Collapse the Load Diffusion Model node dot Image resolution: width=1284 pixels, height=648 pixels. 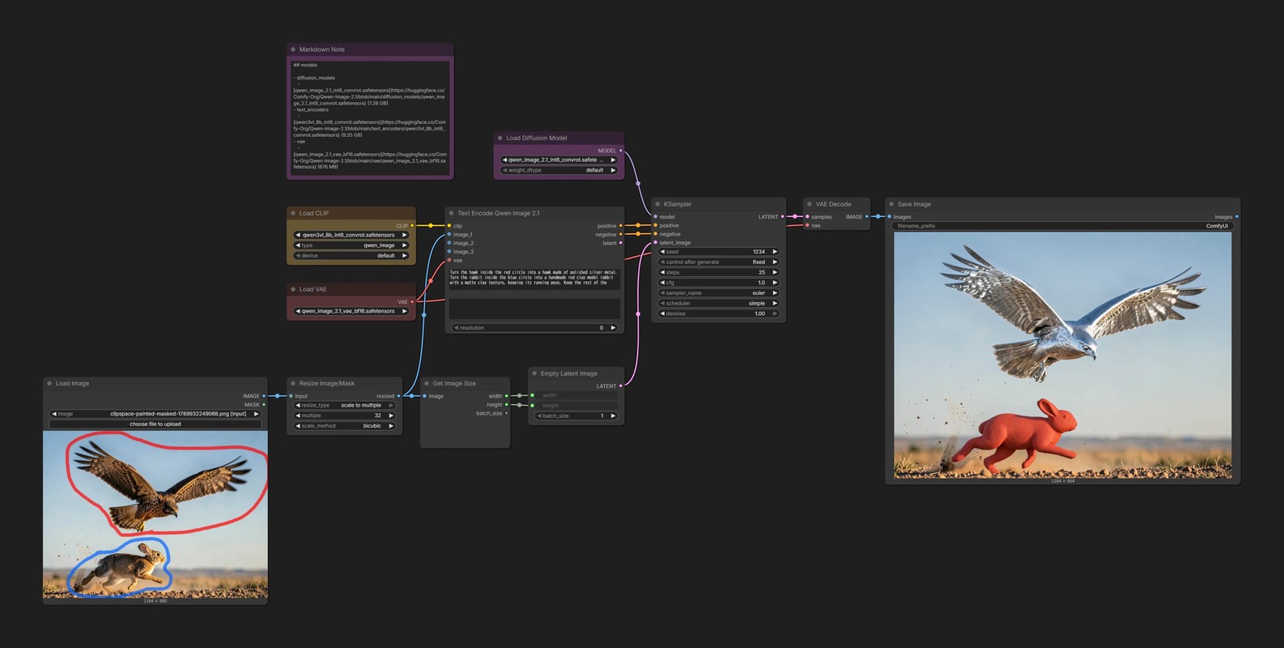click(500, 138)
